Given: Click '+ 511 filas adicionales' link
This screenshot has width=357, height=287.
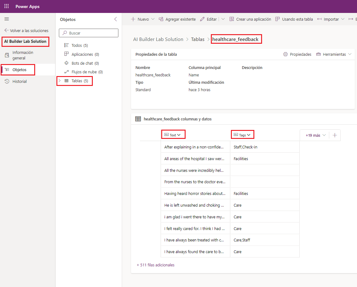Looking at the screenshot, I should (155, 265).
